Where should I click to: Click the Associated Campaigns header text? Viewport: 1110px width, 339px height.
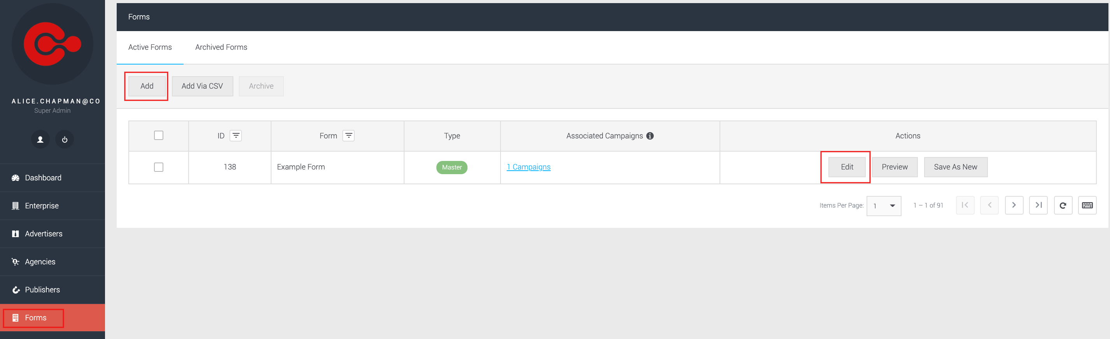[x=604, y=136]
